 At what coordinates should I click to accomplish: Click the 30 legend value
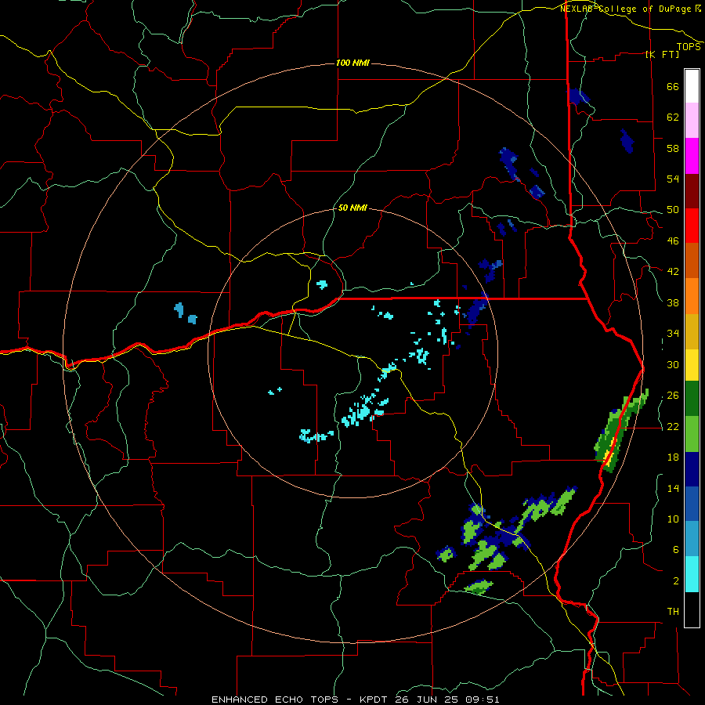point(673,364)
